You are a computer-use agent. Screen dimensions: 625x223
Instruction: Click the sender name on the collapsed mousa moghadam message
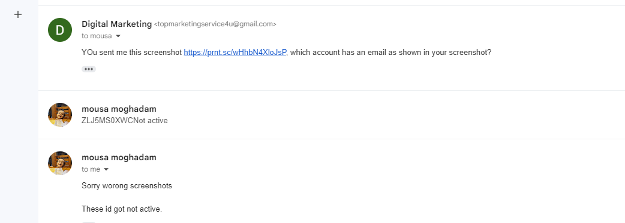tap(119, 109)
